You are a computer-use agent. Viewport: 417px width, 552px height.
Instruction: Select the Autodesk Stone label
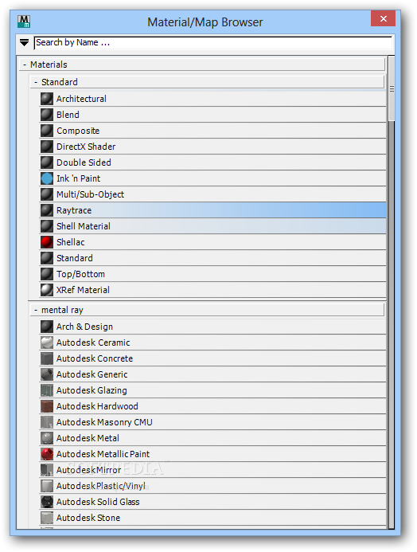tap(88, 518)
